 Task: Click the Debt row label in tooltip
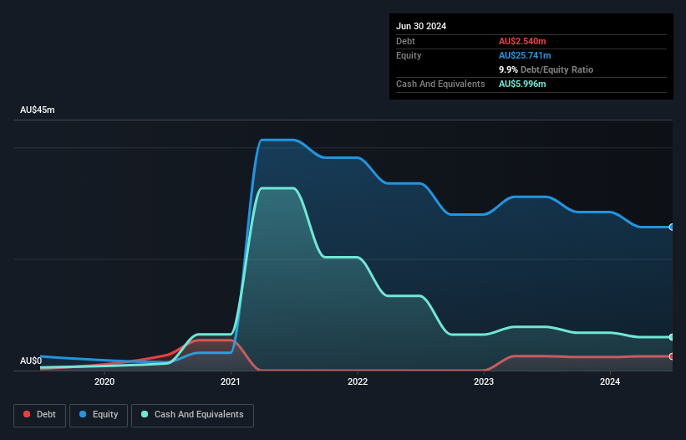click(x=405, y=41)
